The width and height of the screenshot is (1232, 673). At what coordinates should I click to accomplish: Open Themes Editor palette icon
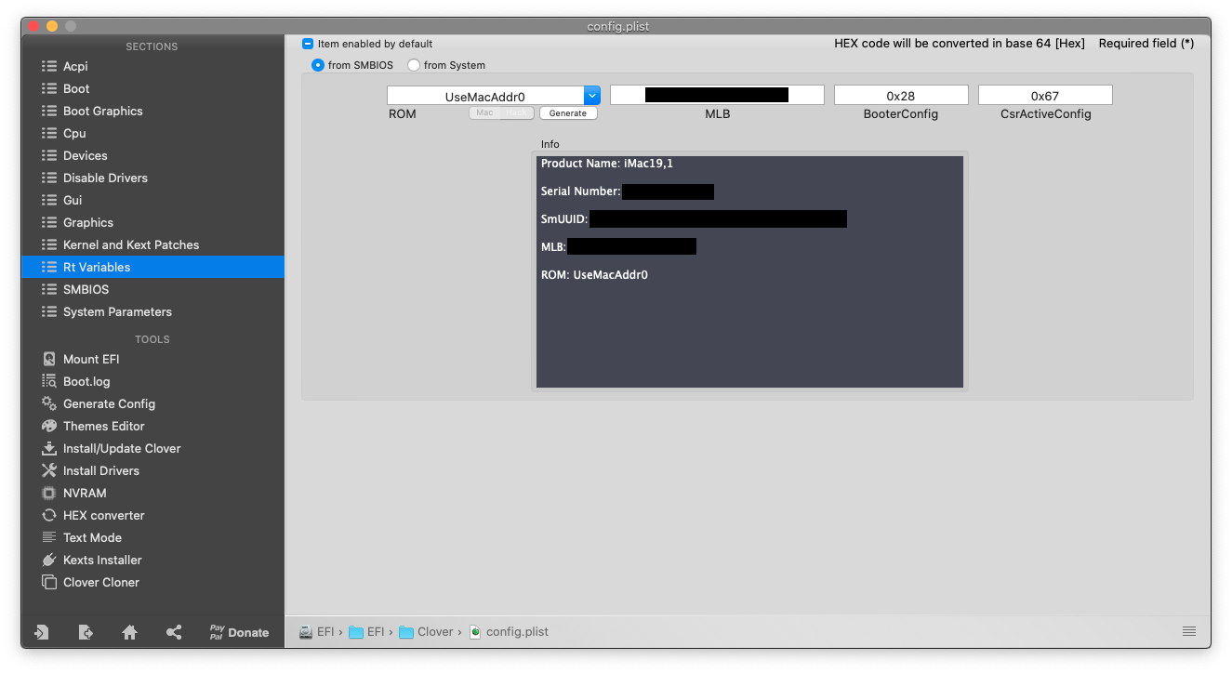pyautogui.click(x=49, y=426)
